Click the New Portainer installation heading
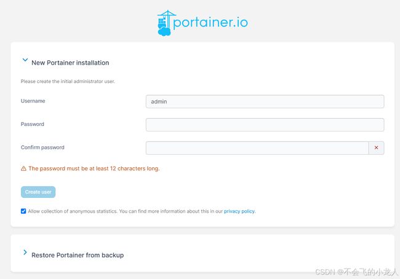 [70, 63]
